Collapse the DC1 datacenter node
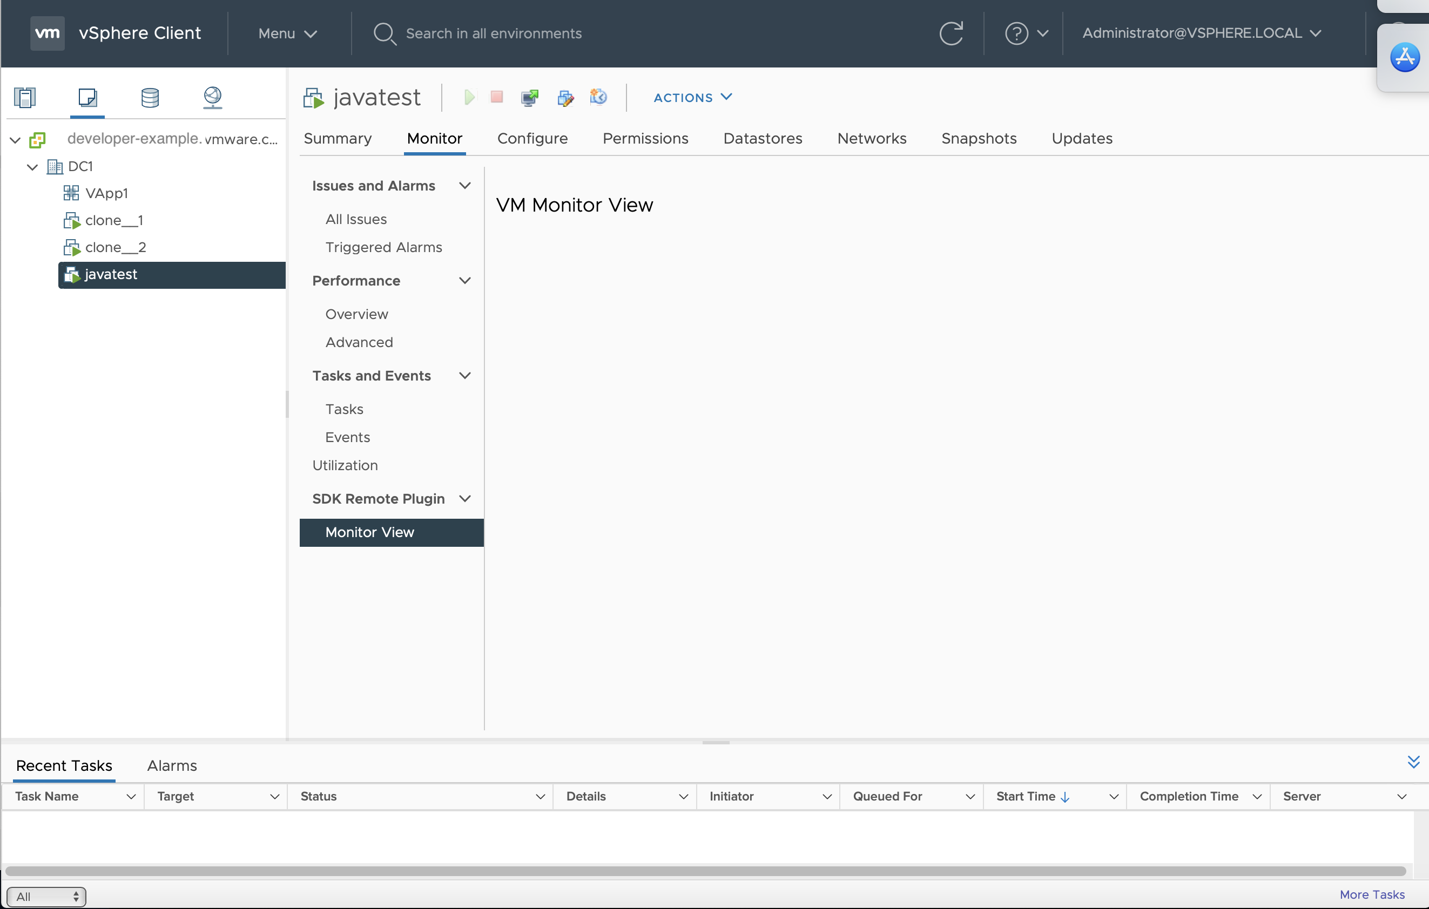Viewport: 1429px width, 909px height. tap(32, 167)
